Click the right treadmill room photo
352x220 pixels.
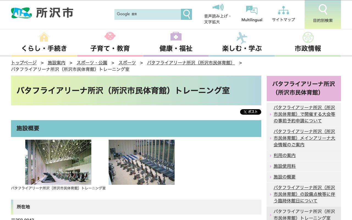pyautogui.click(x=142, y=162)
